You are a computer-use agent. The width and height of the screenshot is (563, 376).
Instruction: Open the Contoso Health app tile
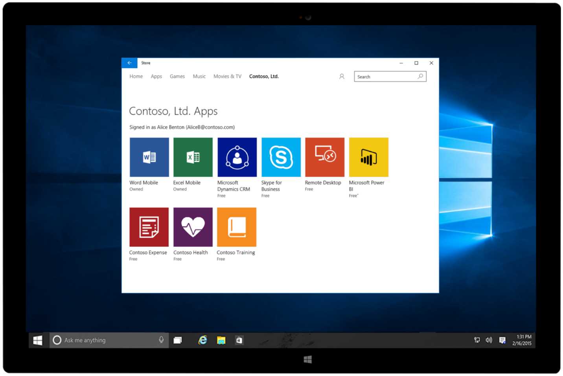[x=193, y=227]
